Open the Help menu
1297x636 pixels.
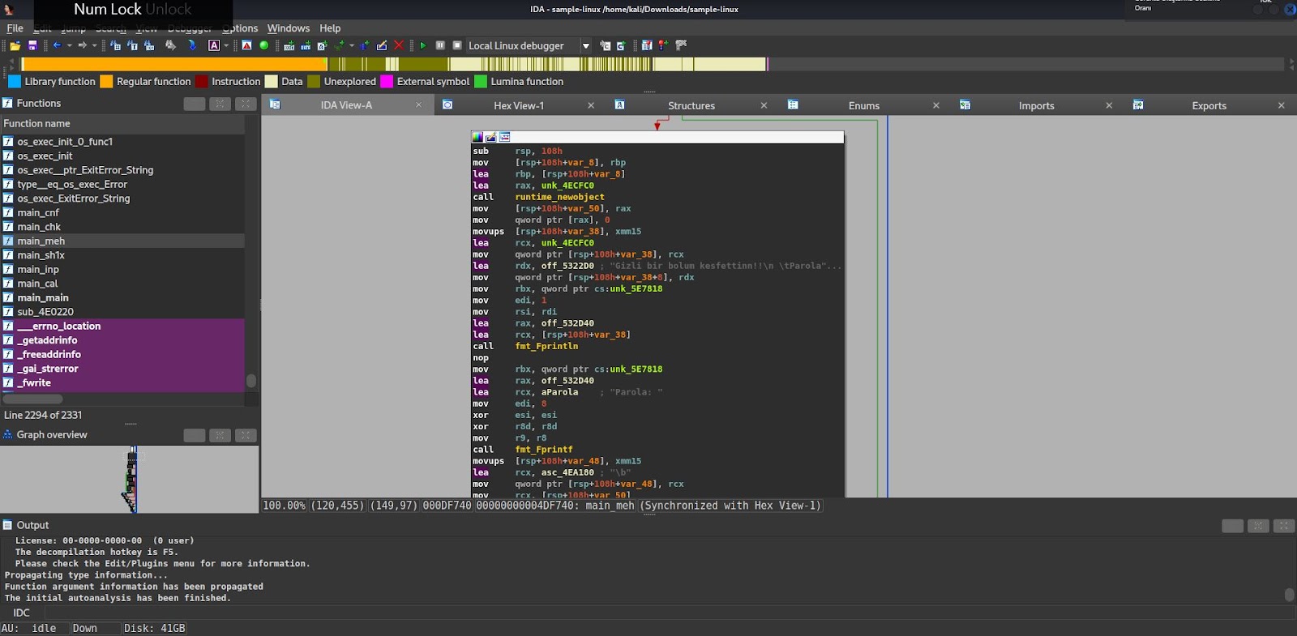point(330,28)
